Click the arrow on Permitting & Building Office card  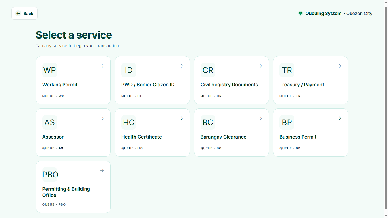[102, 170]
